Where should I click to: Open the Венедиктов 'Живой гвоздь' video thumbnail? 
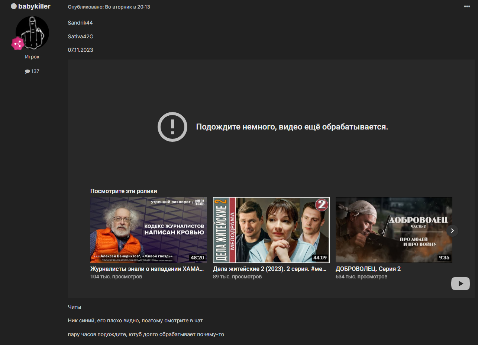click(x=149, y=230)
